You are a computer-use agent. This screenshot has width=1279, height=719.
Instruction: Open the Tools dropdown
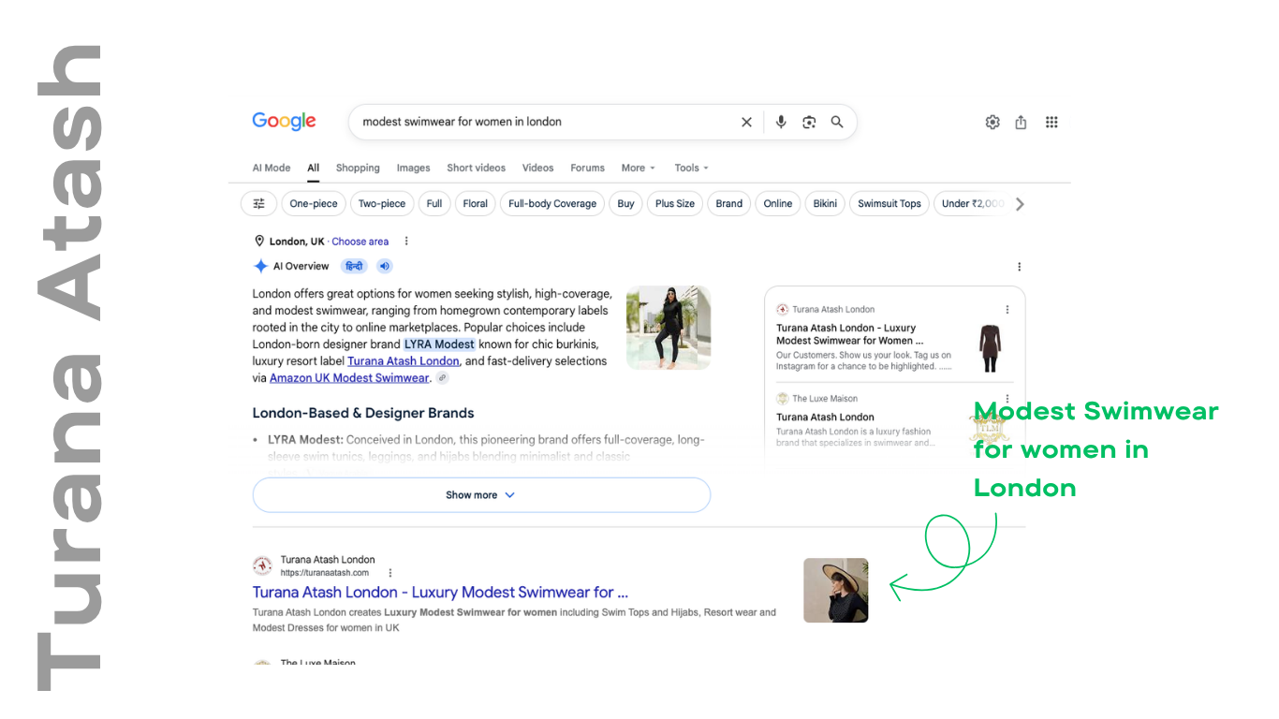click(692, 168)
